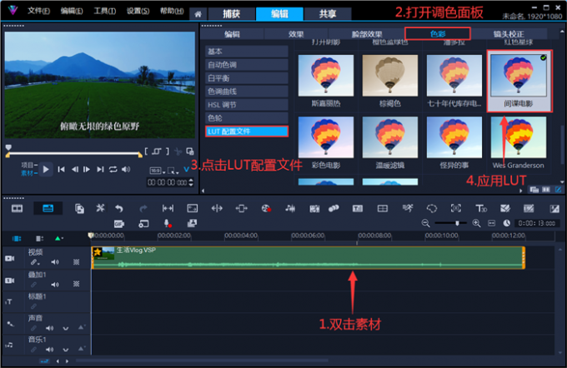Open the 设置 menu
The width and height of the screenshot is (567, 368).
tap(138, 11)
